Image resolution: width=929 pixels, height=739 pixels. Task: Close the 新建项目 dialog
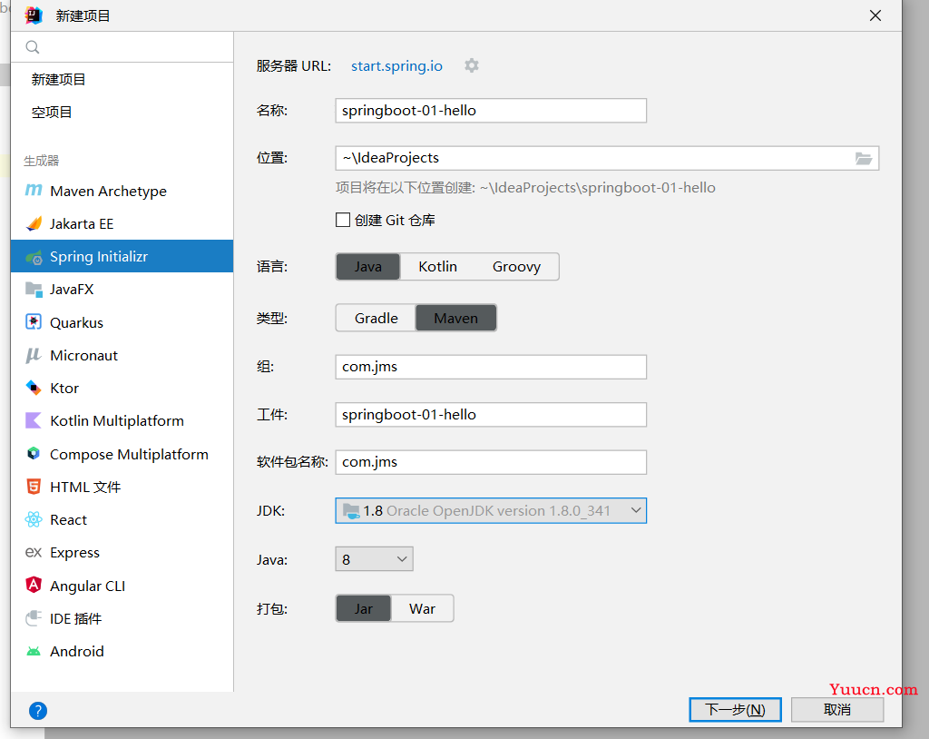(875, 15)
